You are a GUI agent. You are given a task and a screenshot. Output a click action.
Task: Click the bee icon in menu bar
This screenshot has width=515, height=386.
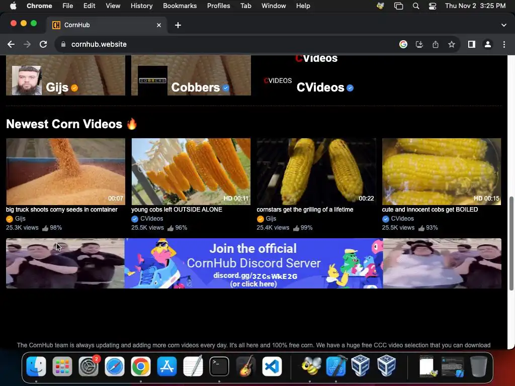(x=380, y=6)
